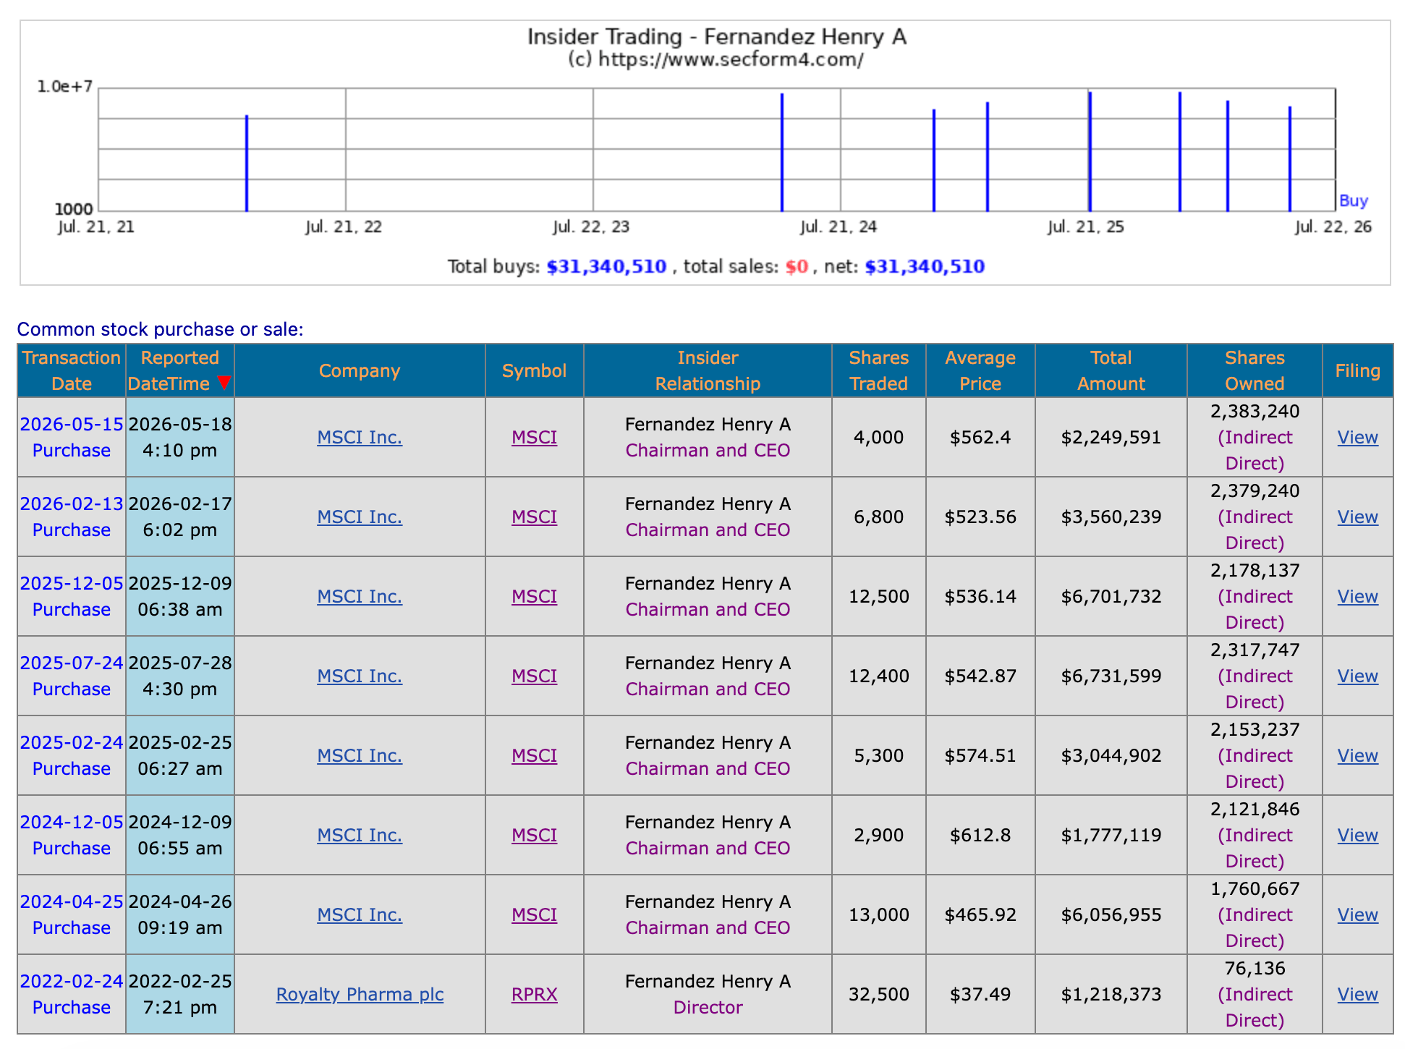Select the average price $523.56
This screenshot has height=1049, width=1405.
click(x=980, y=517)
